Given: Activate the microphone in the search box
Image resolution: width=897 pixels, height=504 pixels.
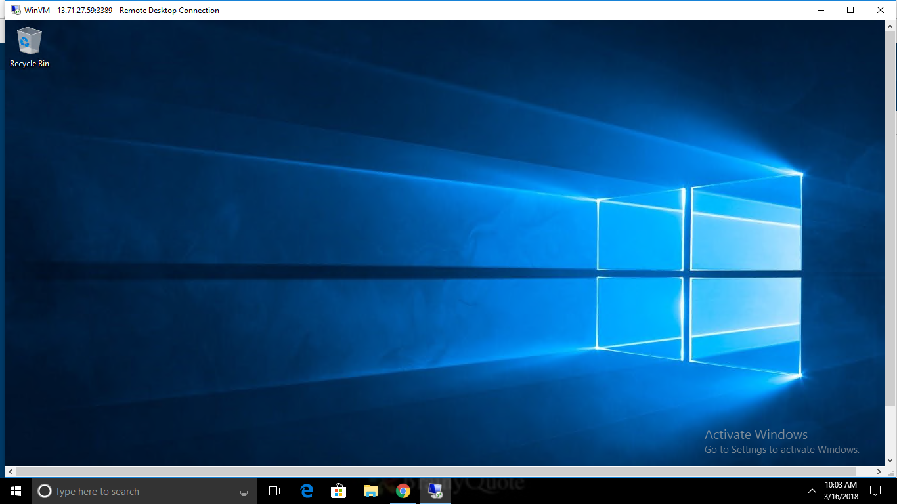Looking at the screenshot, I should [x=244, y=491].
